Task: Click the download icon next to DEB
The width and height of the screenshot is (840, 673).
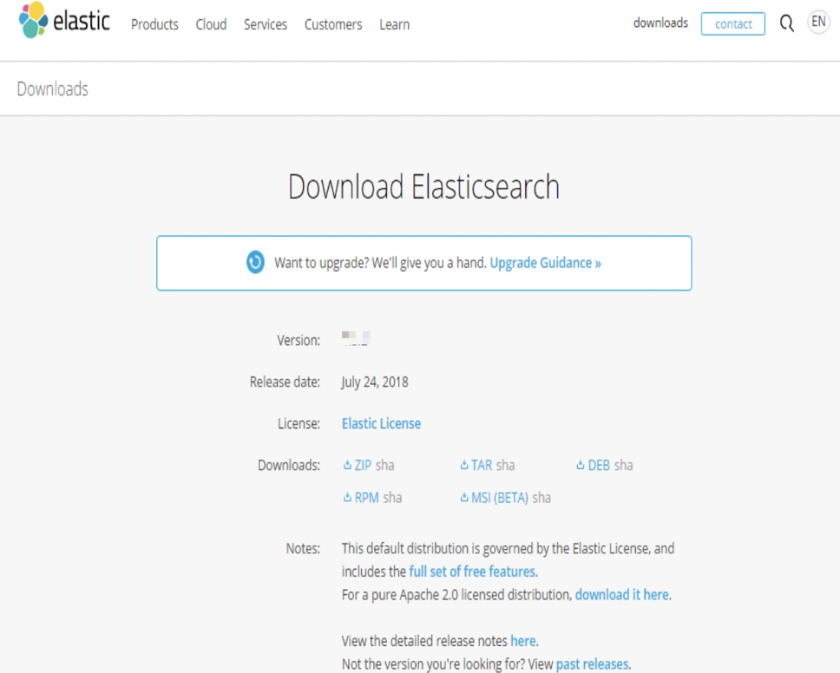Action: point(581,465)
